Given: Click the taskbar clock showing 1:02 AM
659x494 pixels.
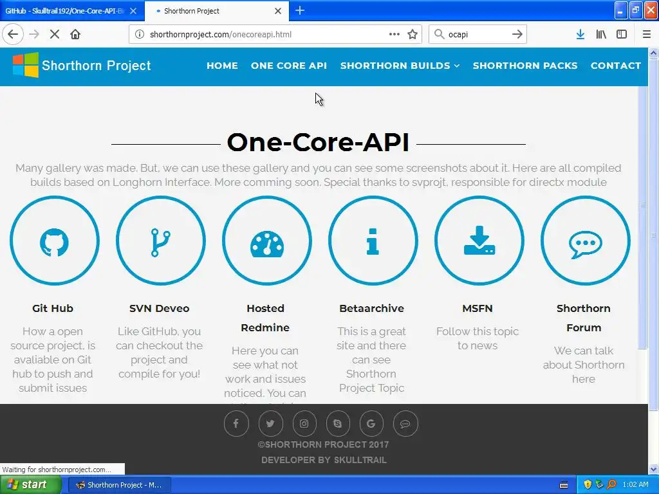Looking at the screenshot, I should tap(635, 485).
